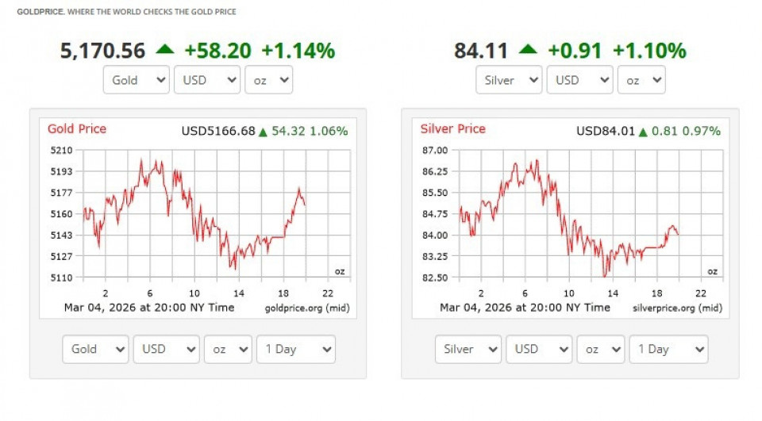Expand oz unit dropdown above the gold chart
The height and width of the screenshot is (421, 762).
coord(268,80)
